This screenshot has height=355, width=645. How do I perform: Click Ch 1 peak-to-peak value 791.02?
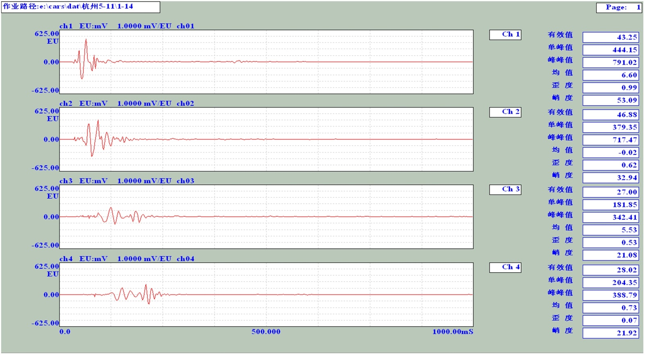tap(610, 63)
